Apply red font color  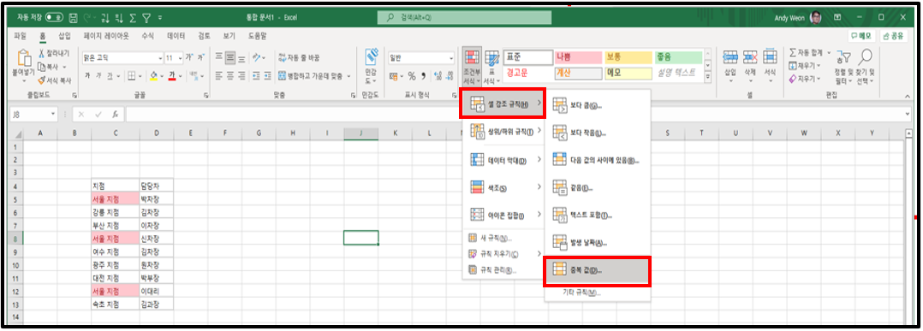pos(172,76)
